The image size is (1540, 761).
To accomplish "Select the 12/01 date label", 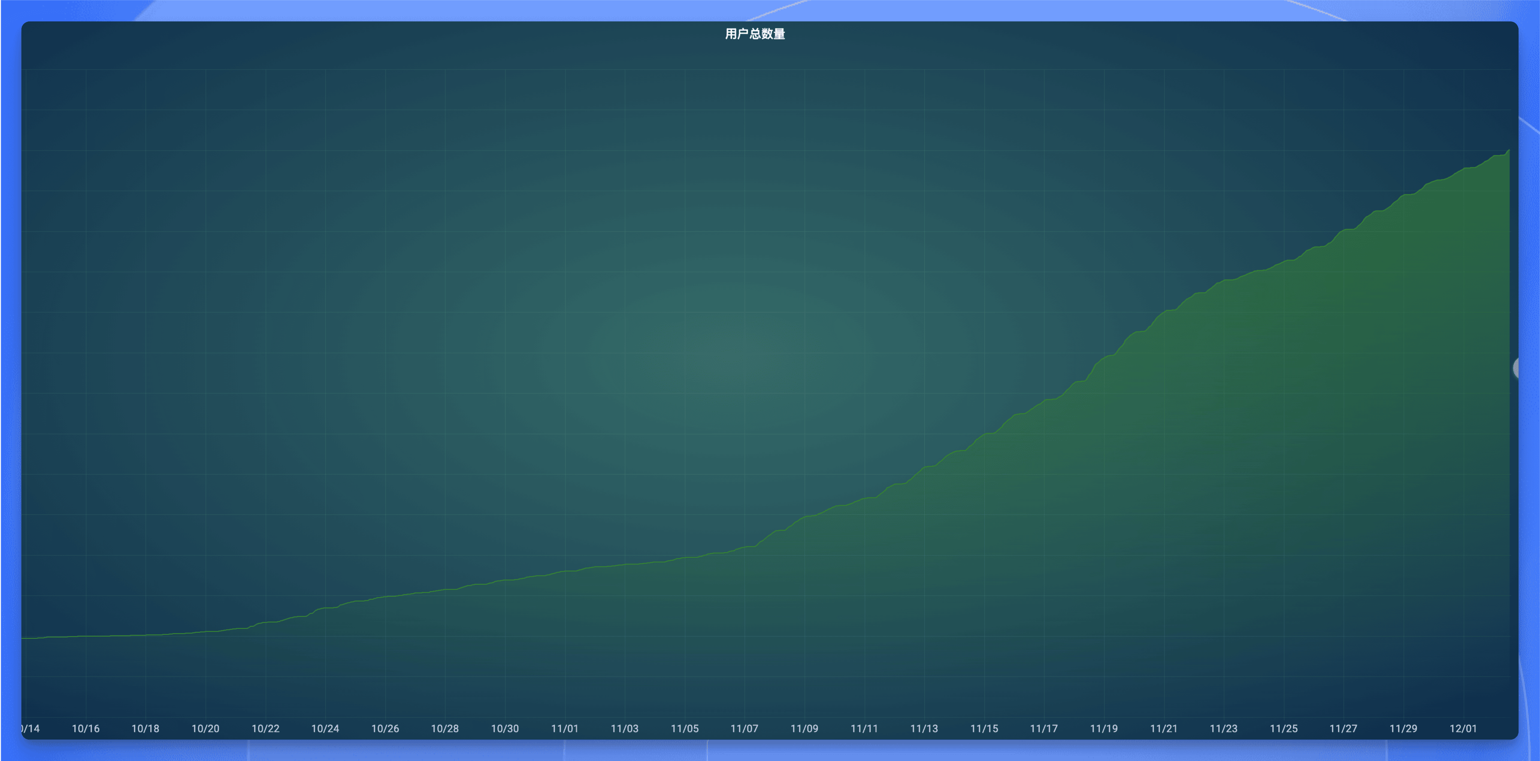I will click(x=1463, y=728).
